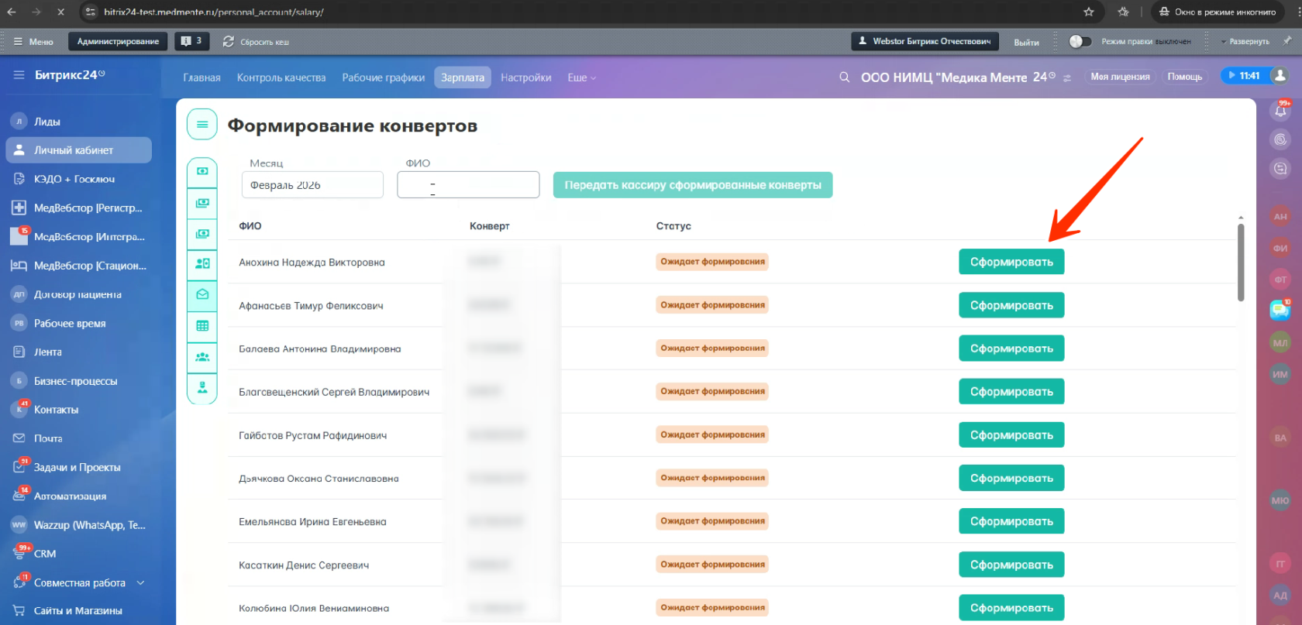Viewport: 1302px width, 625px height.
Task: Click the table's vertical scrollbar thumb
Action: pyautogui.click(x=1240, y=262)
